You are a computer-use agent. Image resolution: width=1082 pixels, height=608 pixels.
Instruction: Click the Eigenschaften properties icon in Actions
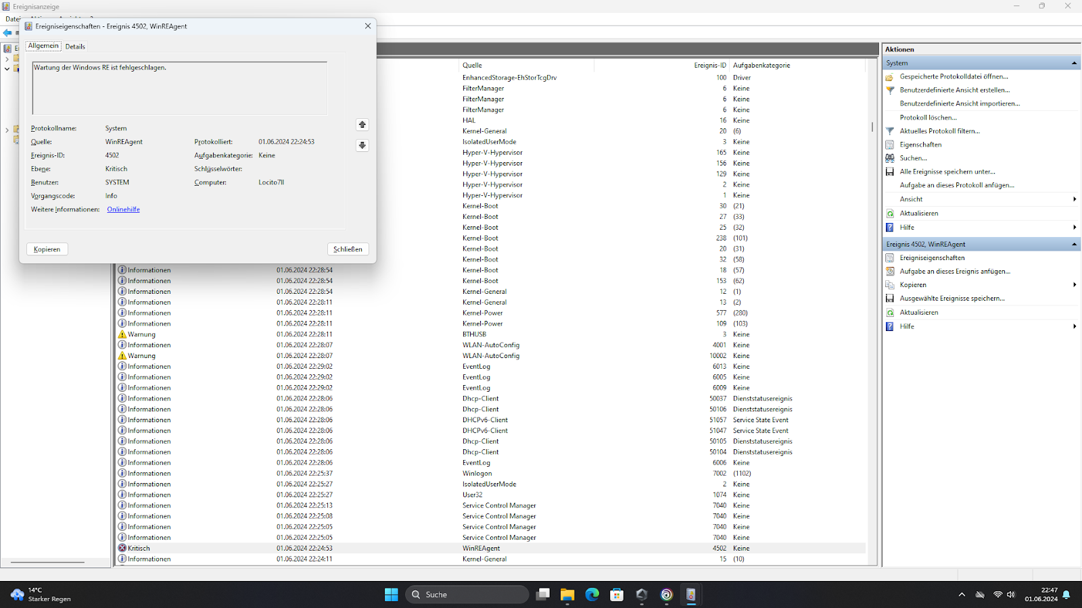coord(890,145)
